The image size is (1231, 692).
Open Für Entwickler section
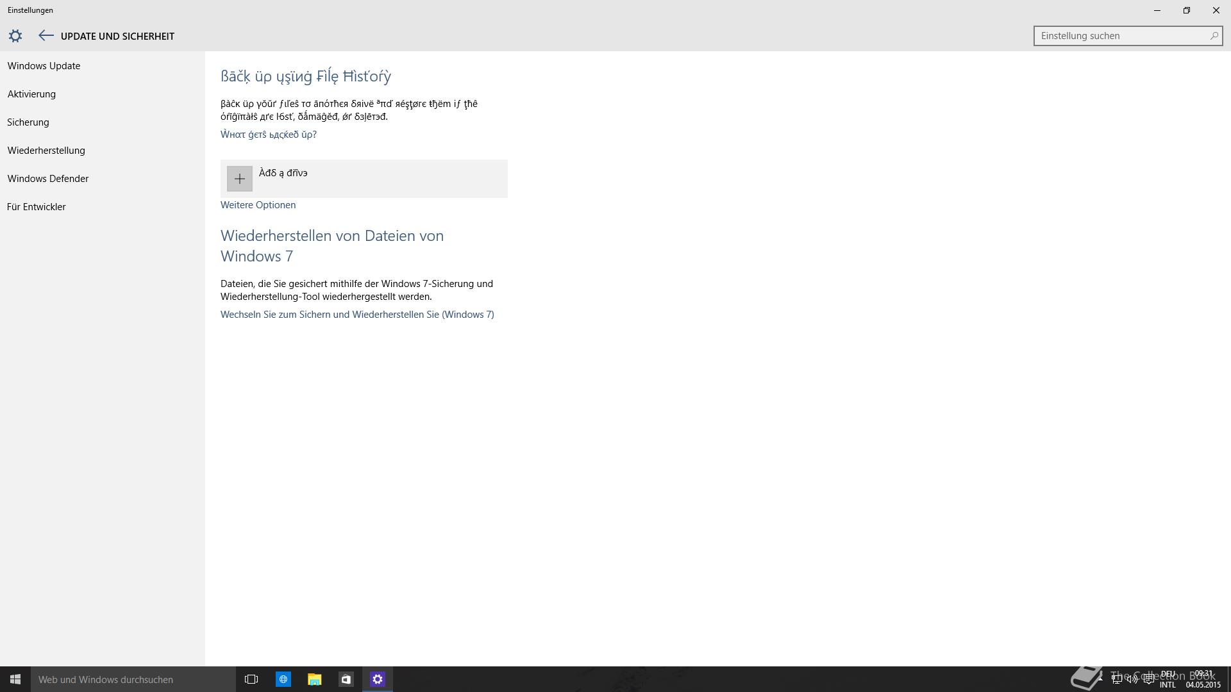[x=37, y=207]
